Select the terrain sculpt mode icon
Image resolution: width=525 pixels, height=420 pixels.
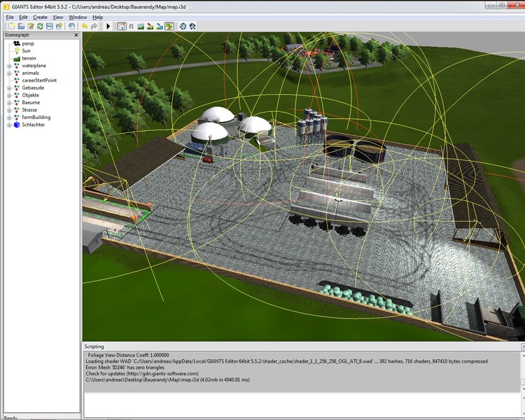141,26
